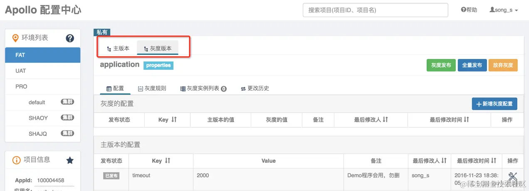The width and height of the screenshot is (529, 191).
Task: Click the remark Demo程序会用，勿删
Action: pos(373,176)
